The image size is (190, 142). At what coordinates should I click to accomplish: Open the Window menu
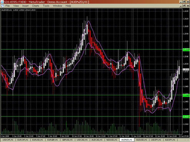[58, 6]
